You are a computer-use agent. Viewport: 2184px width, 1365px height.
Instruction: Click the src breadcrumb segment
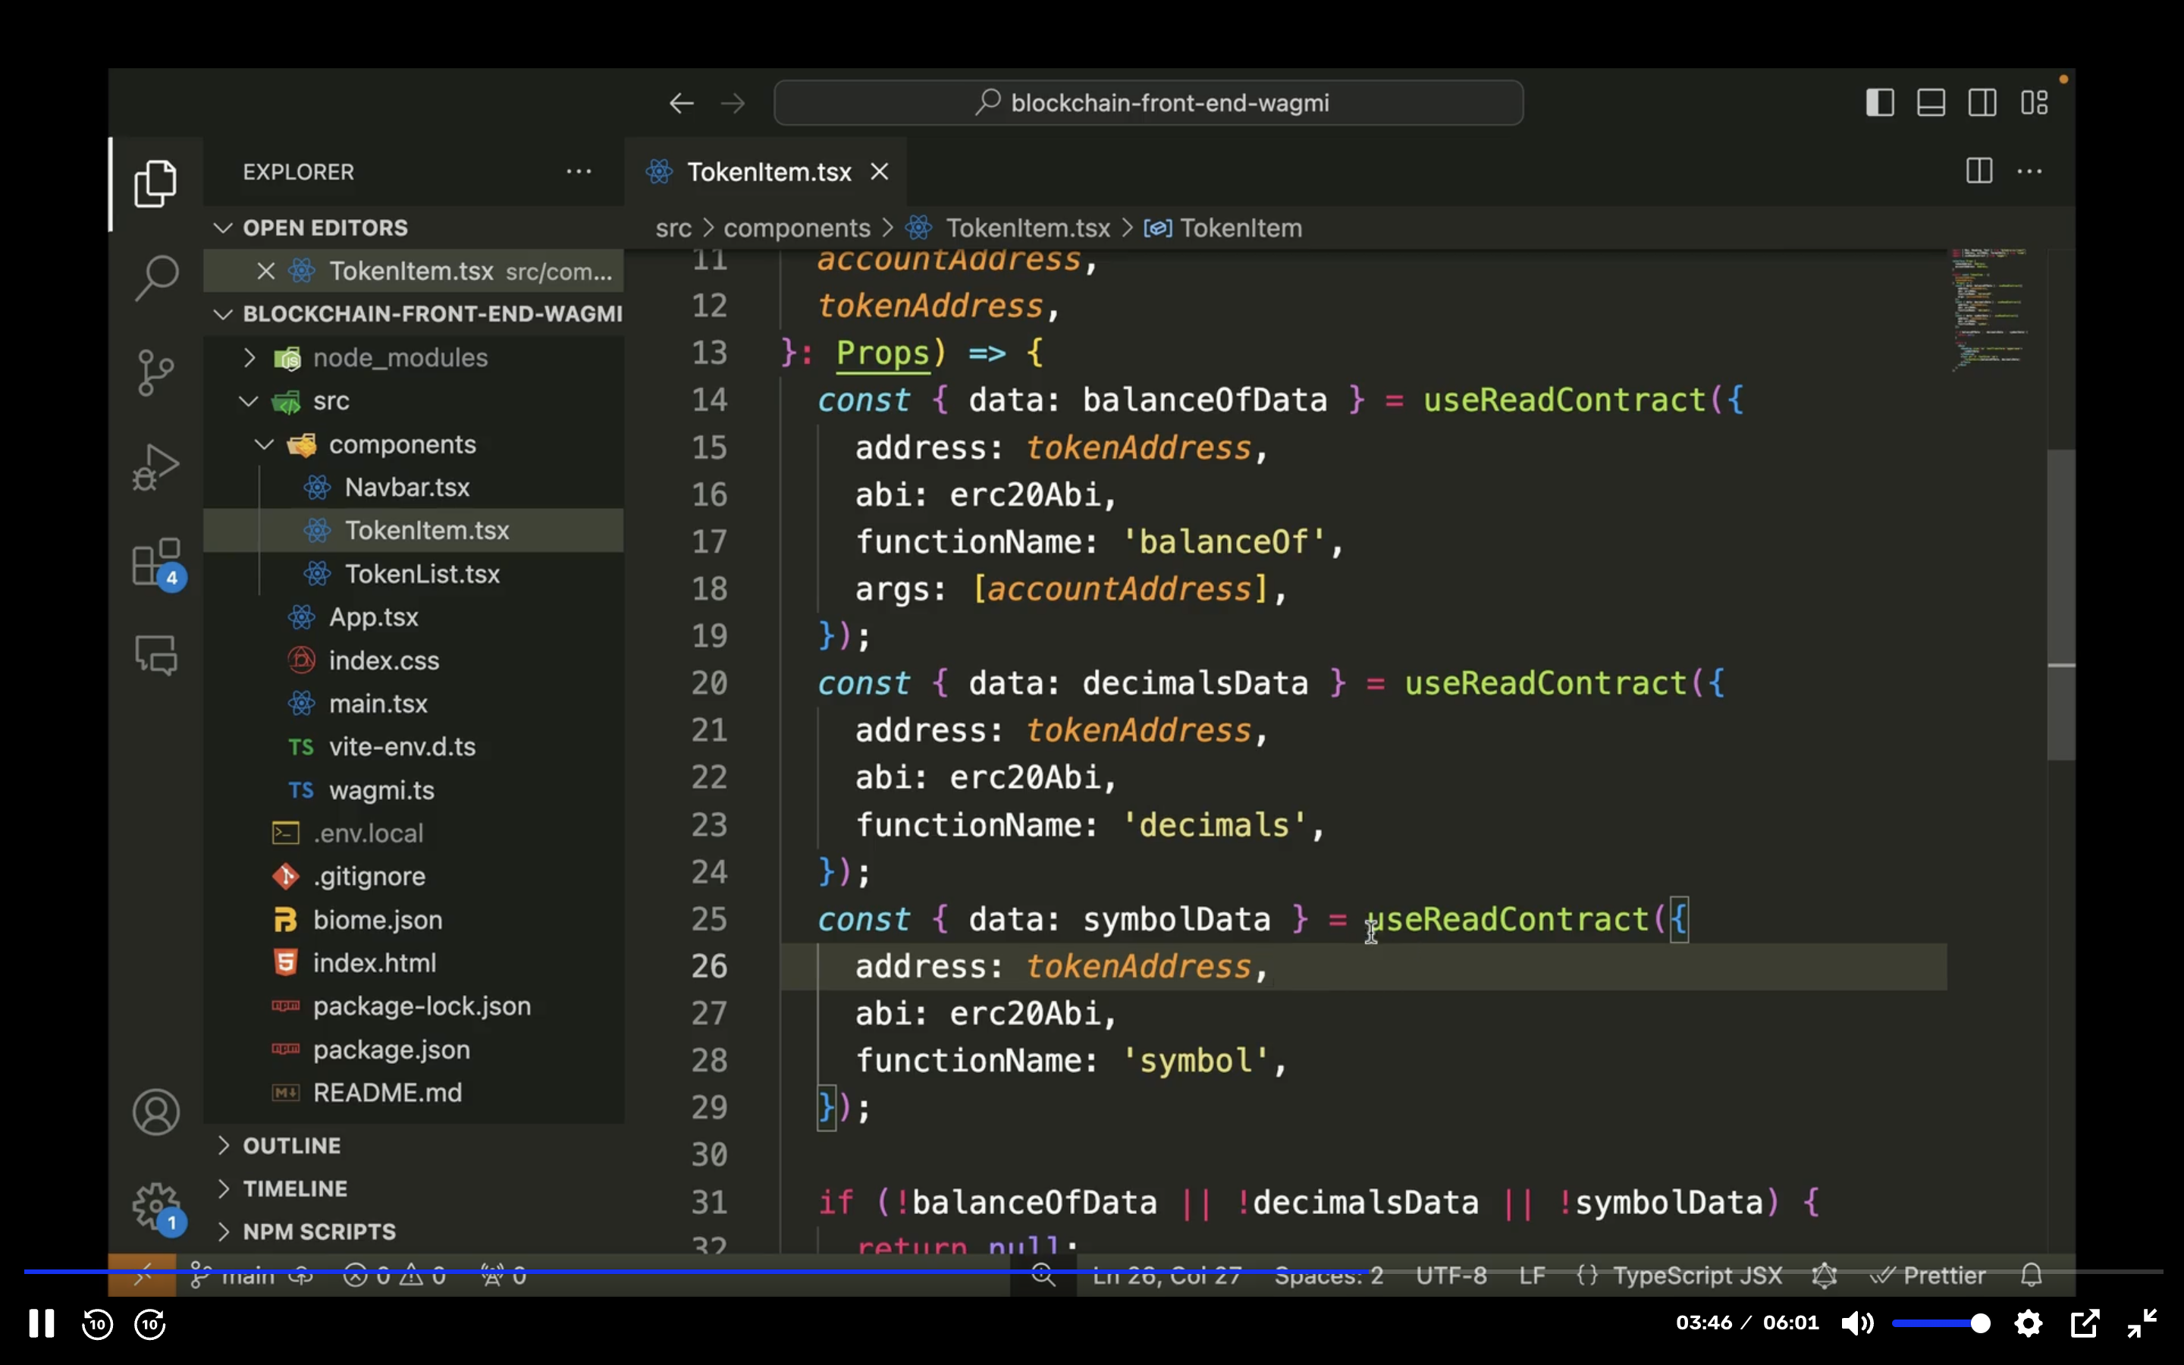(673, 228)
